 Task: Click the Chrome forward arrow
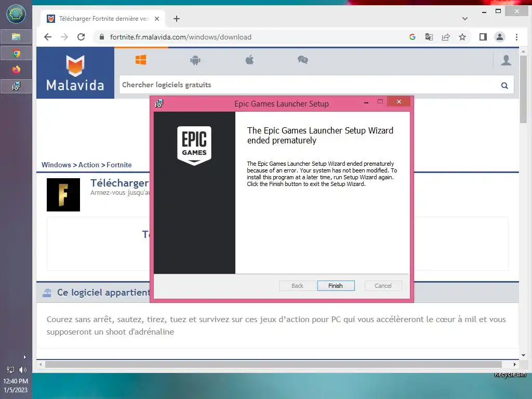(x=64, y=37)
